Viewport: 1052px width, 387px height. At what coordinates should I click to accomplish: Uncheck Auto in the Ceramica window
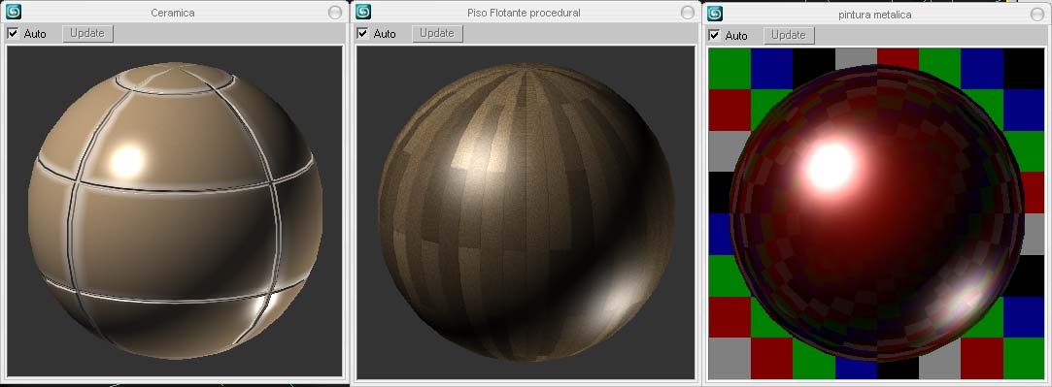(x=13, y=33)
